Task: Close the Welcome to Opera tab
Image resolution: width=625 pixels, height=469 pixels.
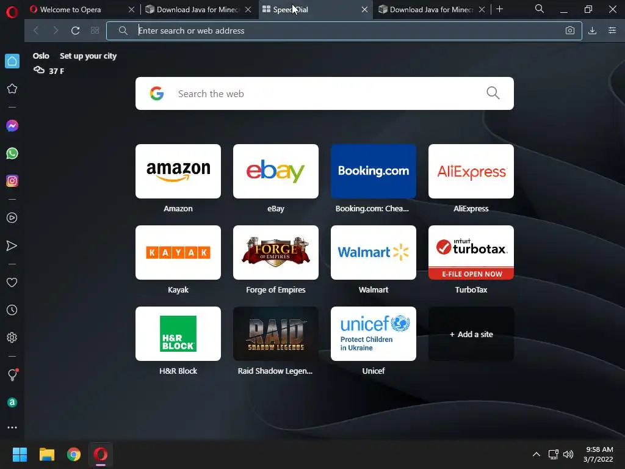Action: (132, 10)
